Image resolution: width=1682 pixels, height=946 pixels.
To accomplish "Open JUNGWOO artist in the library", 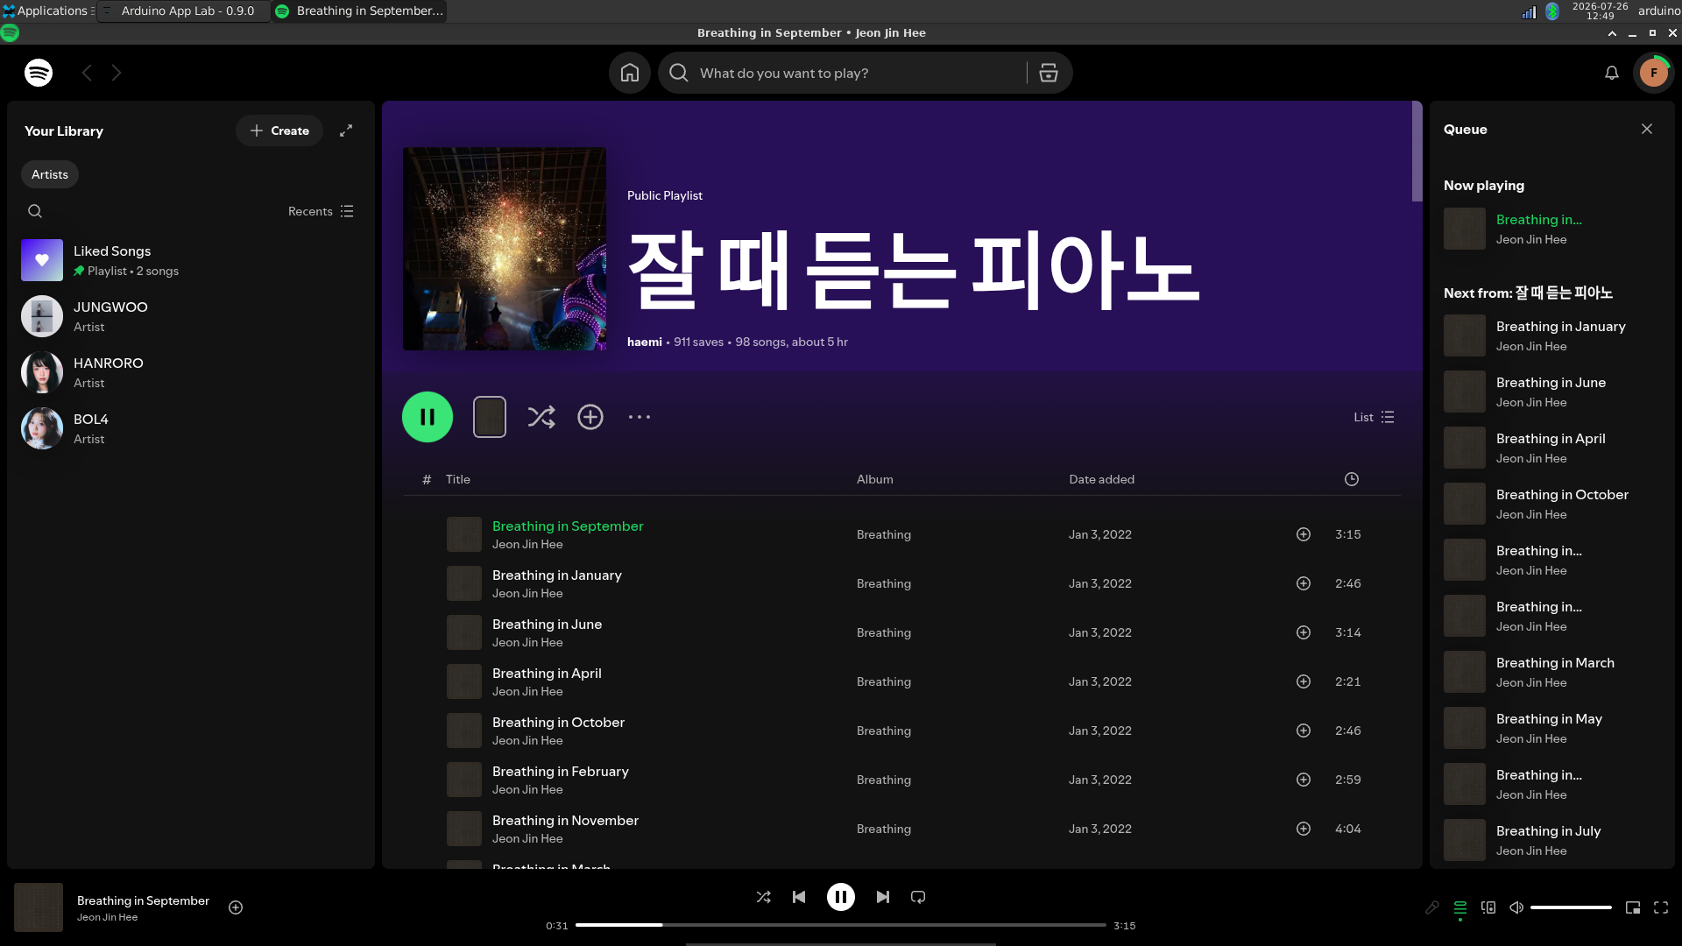I will pos(191,316).
